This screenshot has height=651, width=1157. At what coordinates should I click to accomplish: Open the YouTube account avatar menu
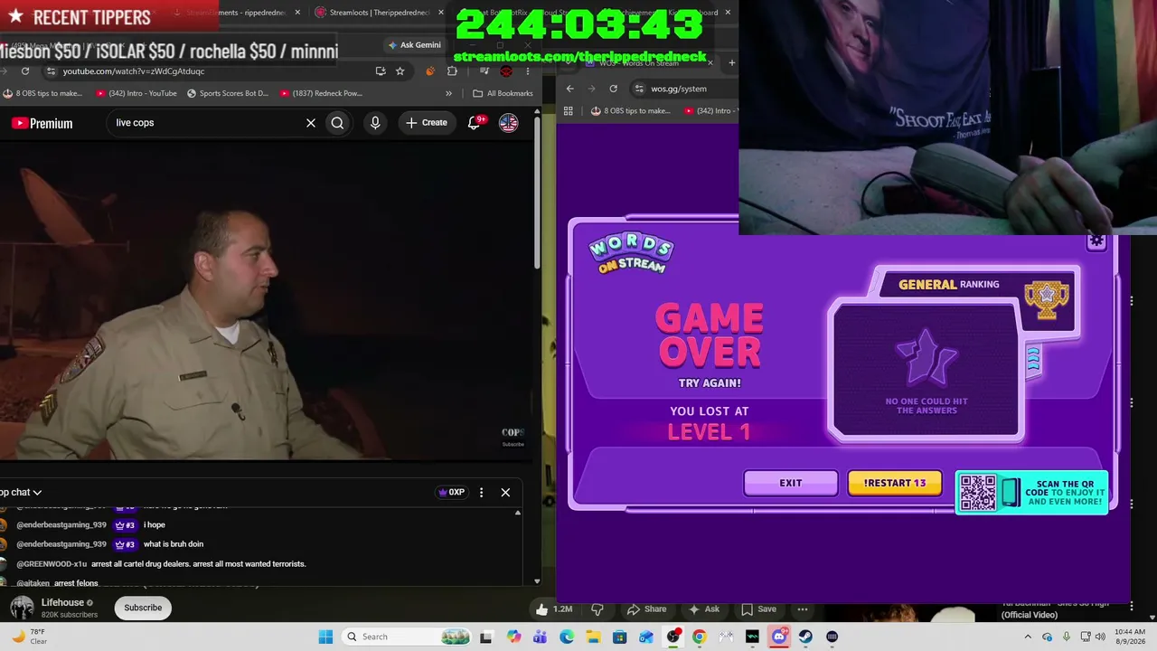click(509, 123)
